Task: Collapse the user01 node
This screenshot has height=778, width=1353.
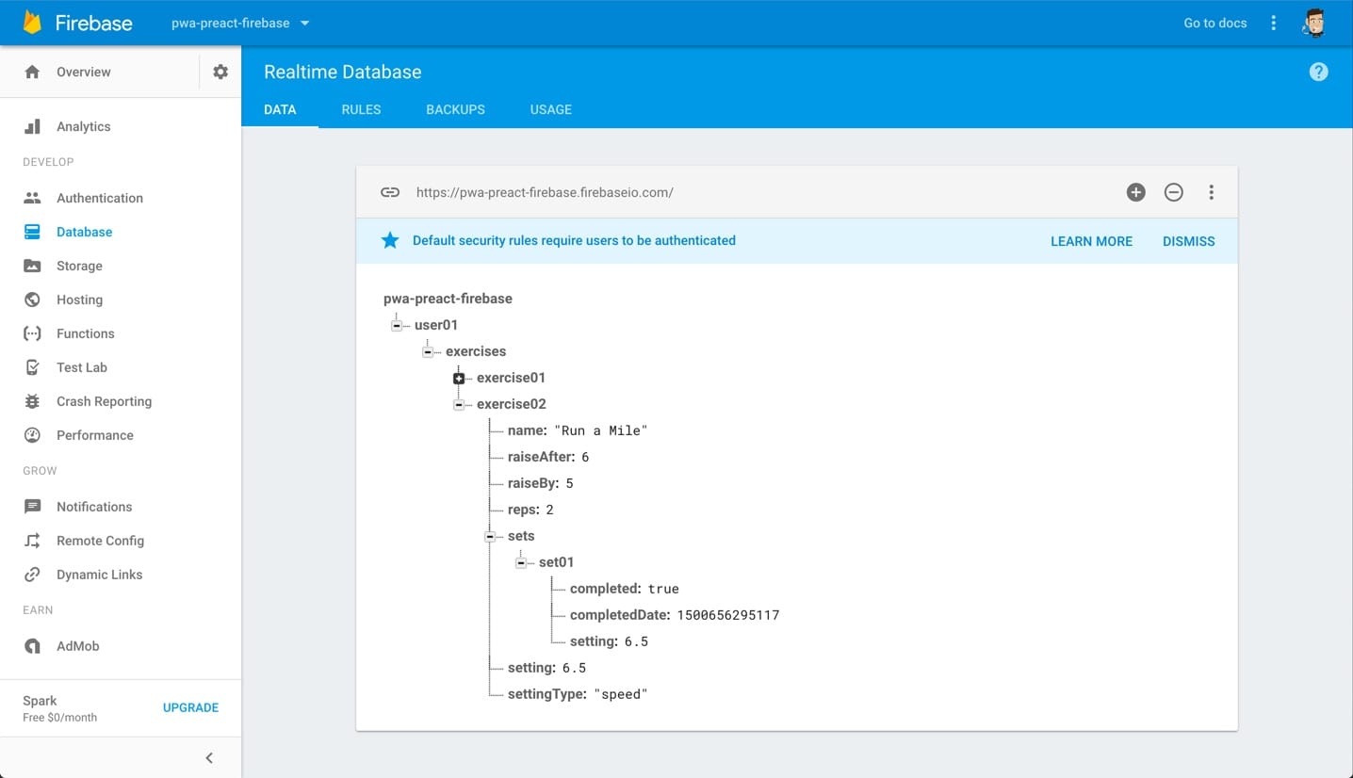Action: pos(397,325)
